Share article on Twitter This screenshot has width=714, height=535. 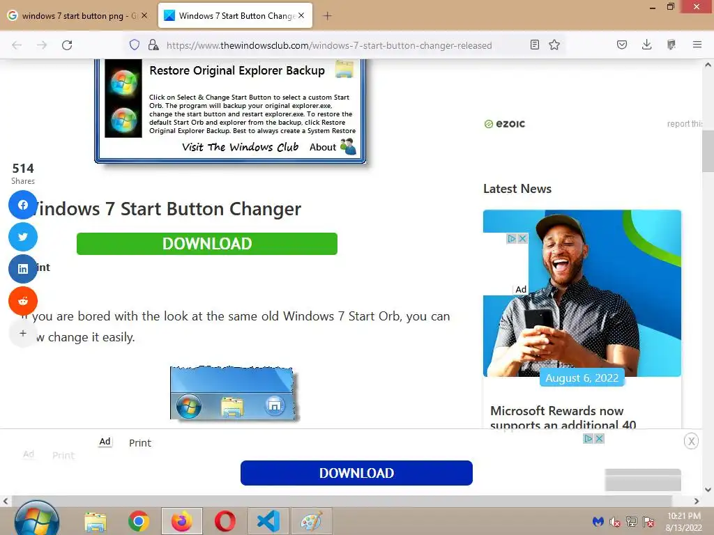click(x=23, y=237)
